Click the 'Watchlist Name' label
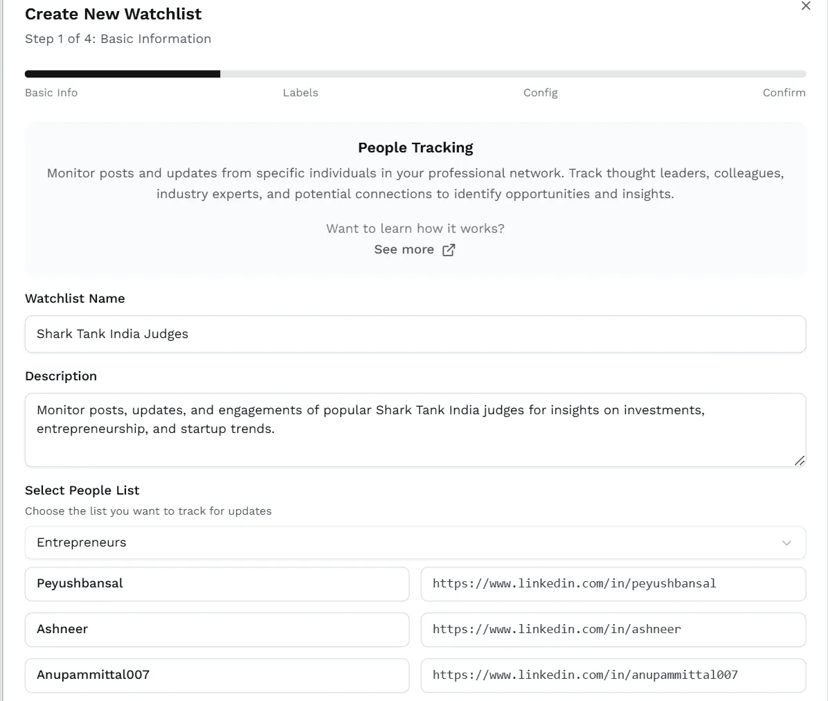Image resolution: width=828 pixels, height=701 pixels. [x=75, y=299]
